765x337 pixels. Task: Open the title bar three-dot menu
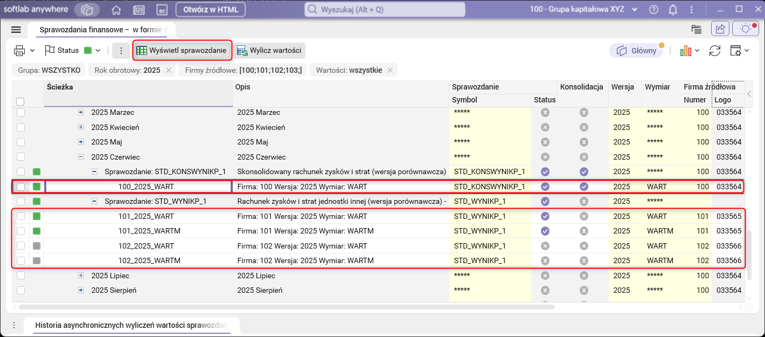pyautogui.click(x=691, y=9)
